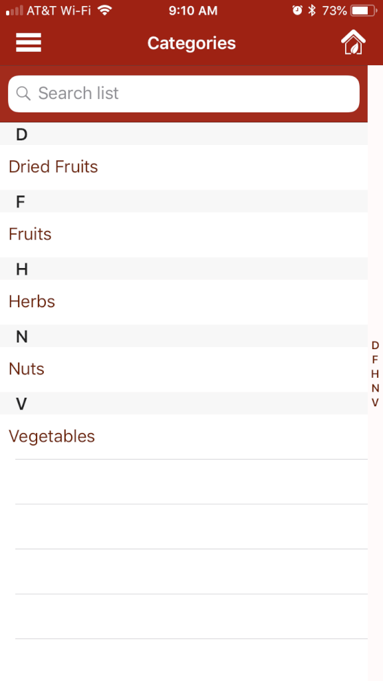This screenshot has height=681, width=383.
Task: Open the Fruits category
Action: [x=184, y=235]
